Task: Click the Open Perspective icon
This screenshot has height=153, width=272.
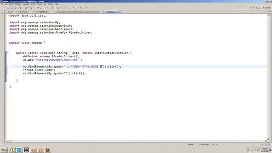Action: [x=251, y=8]
